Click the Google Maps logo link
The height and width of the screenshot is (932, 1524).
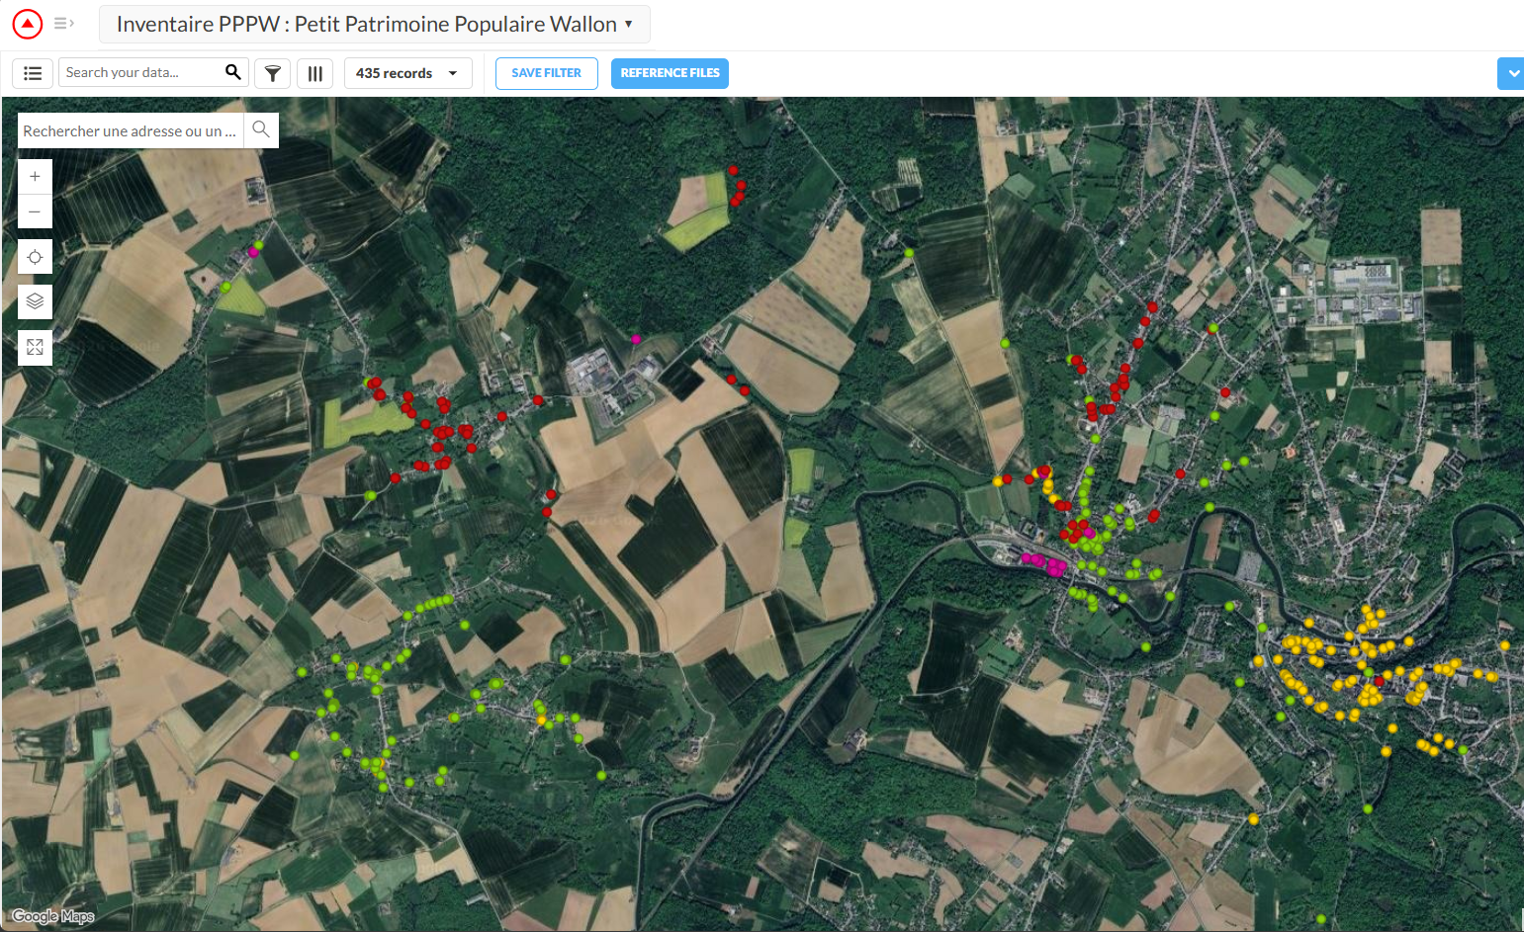point(53,916)
